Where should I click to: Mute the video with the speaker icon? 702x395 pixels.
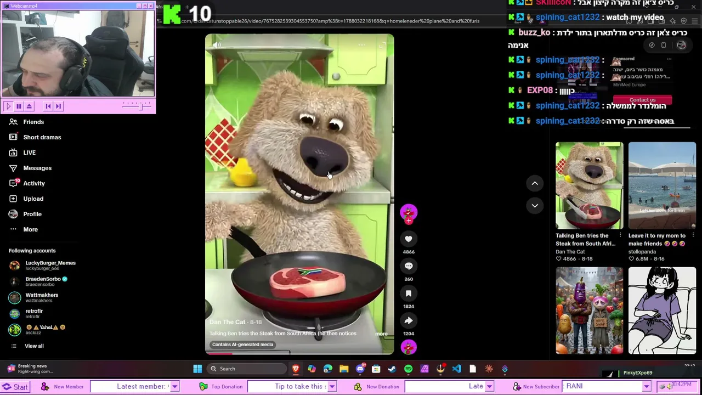(x=217, y=45)
